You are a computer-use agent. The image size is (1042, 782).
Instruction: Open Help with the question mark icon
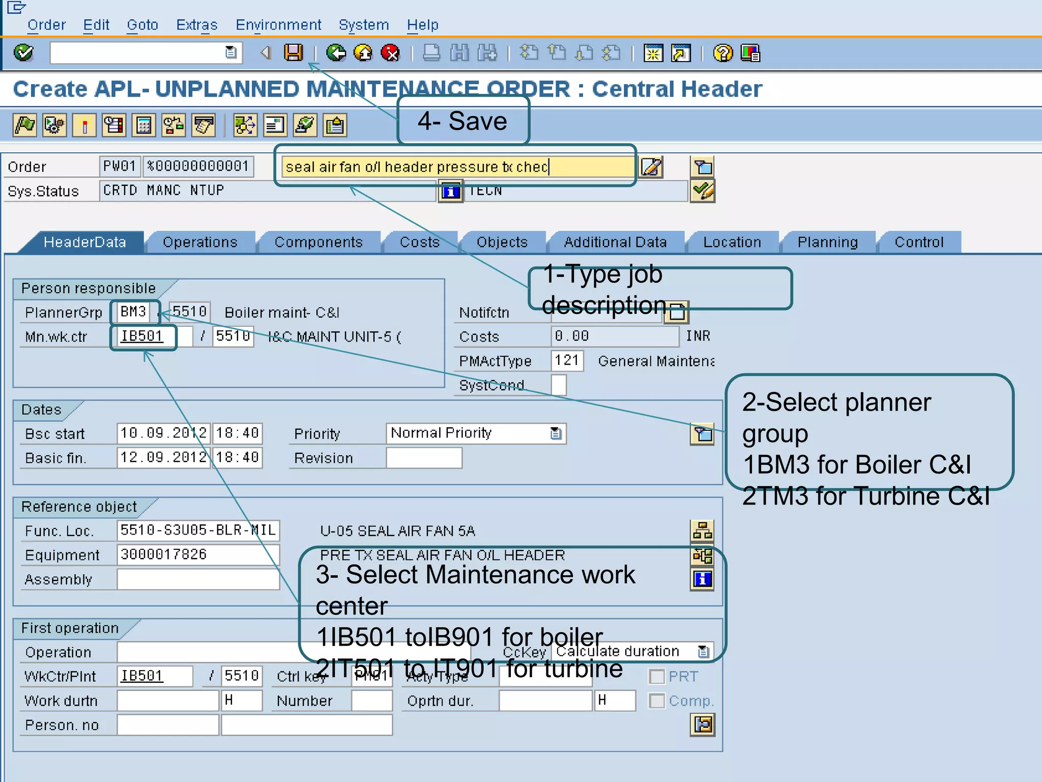(x=722, y=52)
